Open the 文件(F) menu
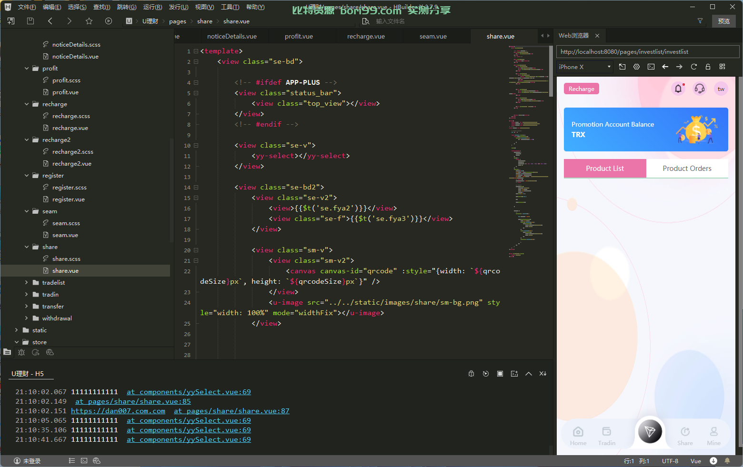The width and height of the screenshot is (743, 467). [x=27, y=7]
